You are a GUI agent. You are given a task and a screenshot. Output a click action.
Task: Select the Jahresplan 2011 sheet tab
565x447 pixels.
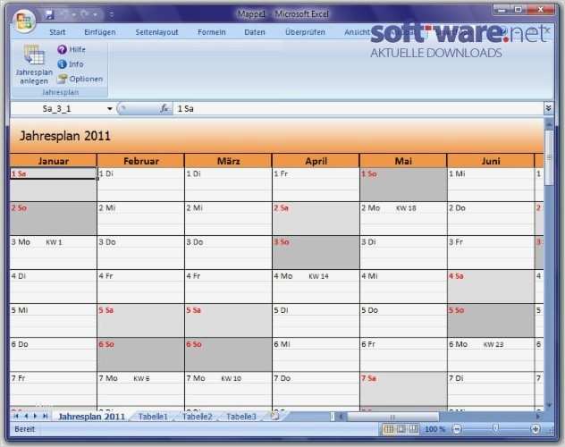click(x=91, y=417)
